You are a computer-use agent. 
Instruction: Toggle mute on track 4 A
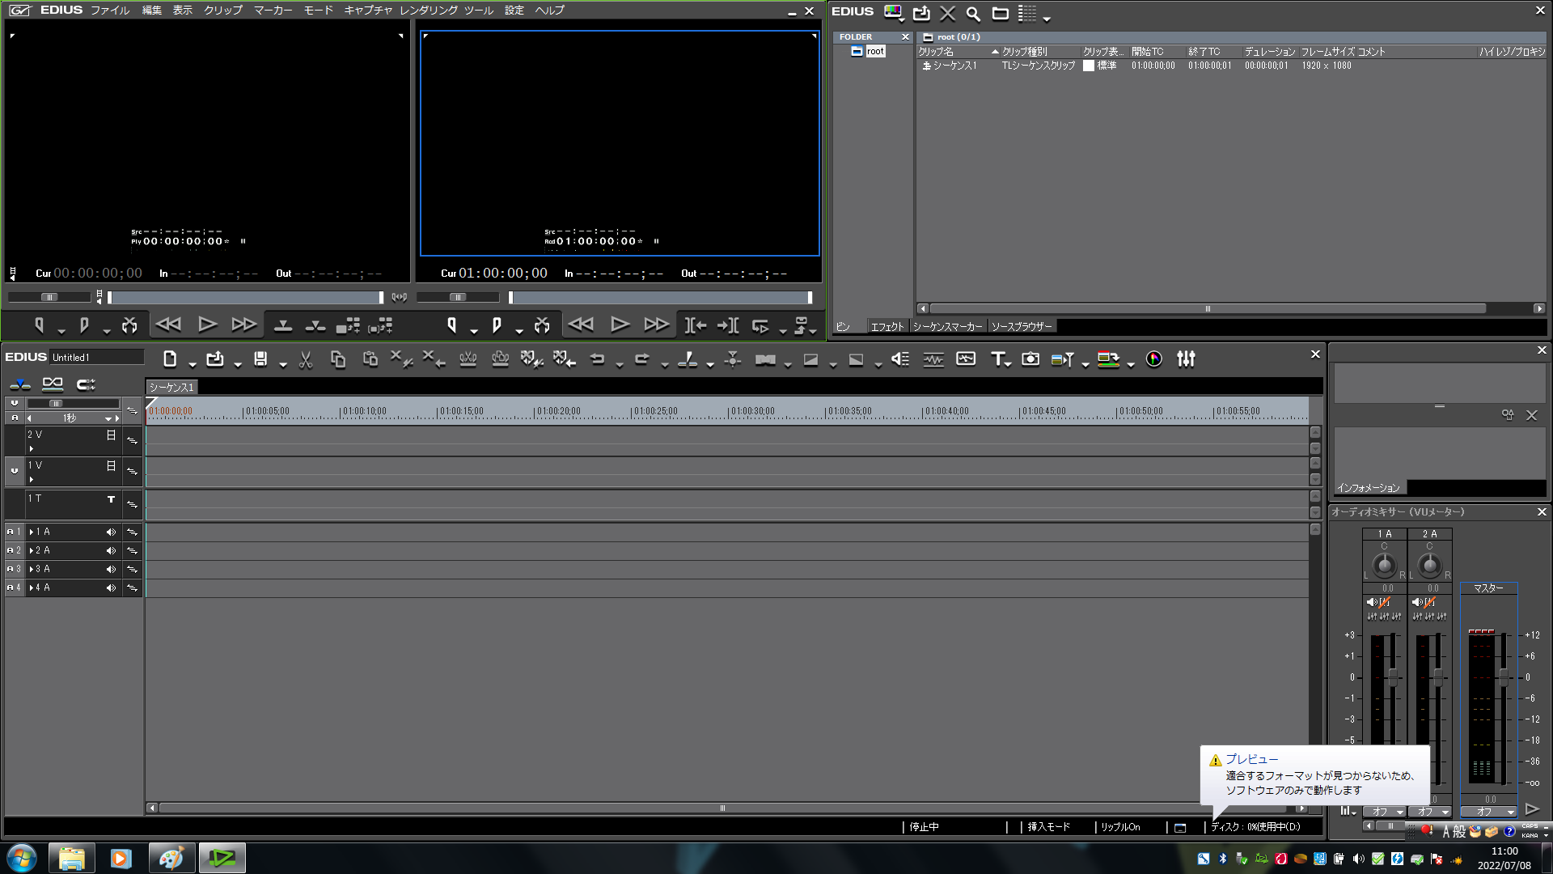(x=111, y=588)
